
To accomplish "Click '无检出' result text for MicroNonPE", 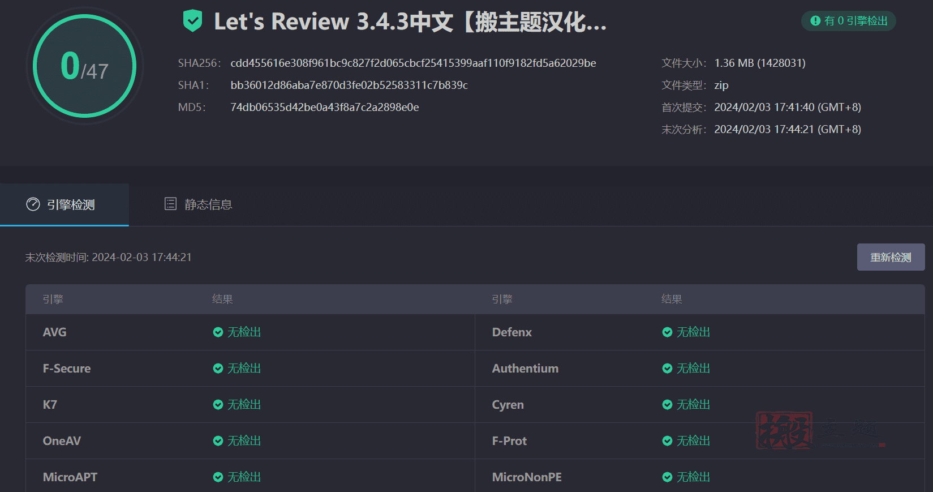I will [694, 477].
